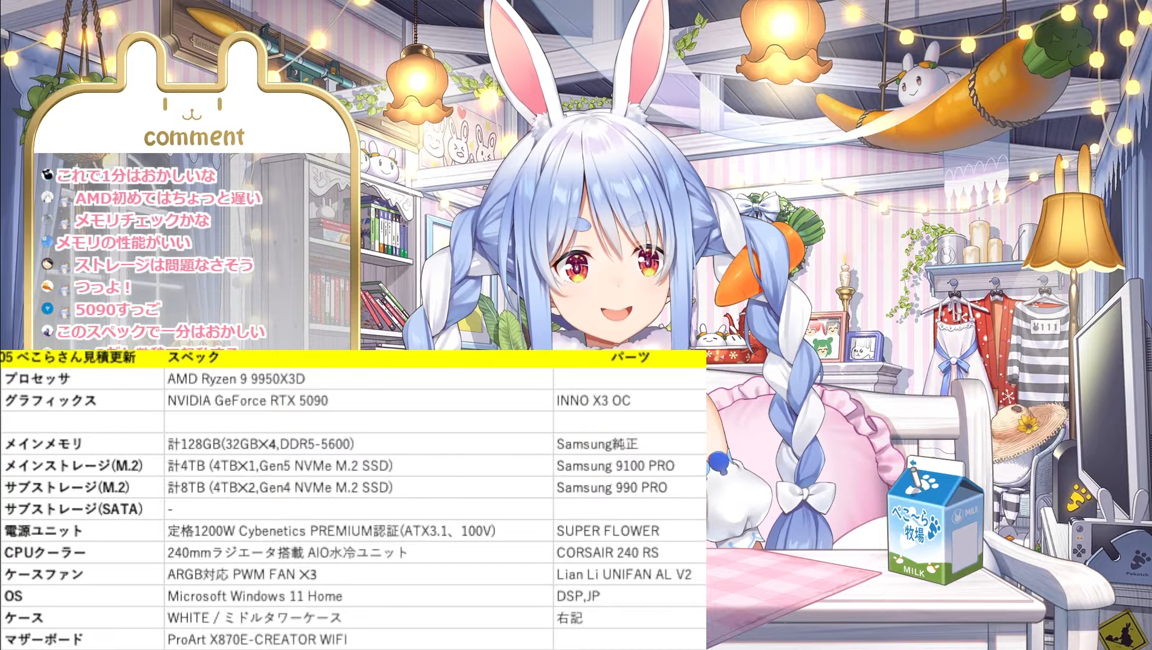The width and height of the screenshot is (1152, 650).
Task: Select the comment メモリの性能がいい
Action: point(124,242)
